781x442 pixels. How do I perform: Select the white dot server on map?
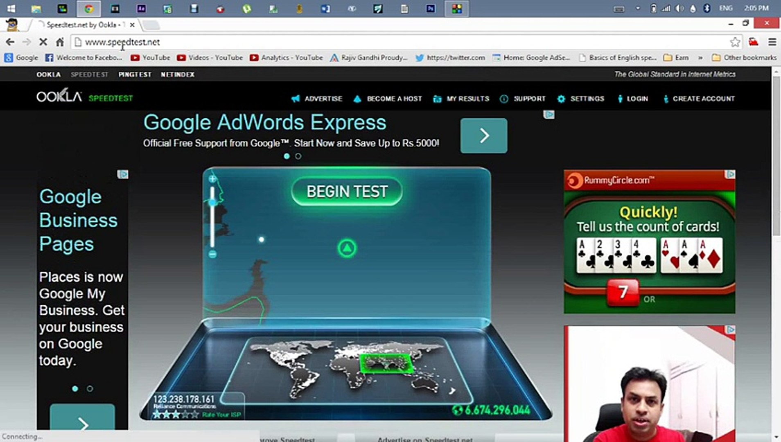(x=261, y=239)
